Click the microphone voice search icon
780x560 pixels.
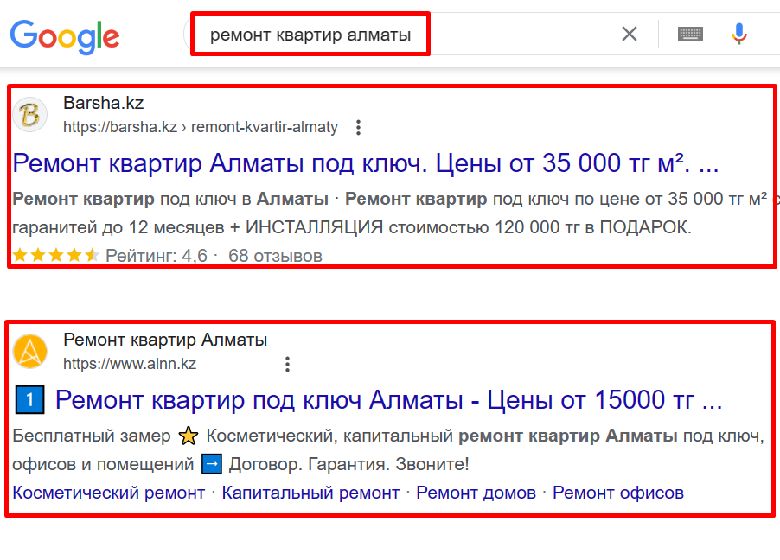pos(738,33)
